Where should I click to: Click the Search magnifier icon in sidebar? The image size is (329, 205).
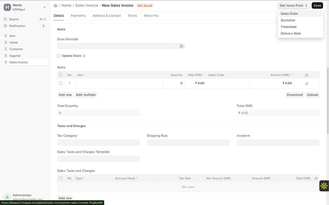pyautogui.click(x=5, y=19)
